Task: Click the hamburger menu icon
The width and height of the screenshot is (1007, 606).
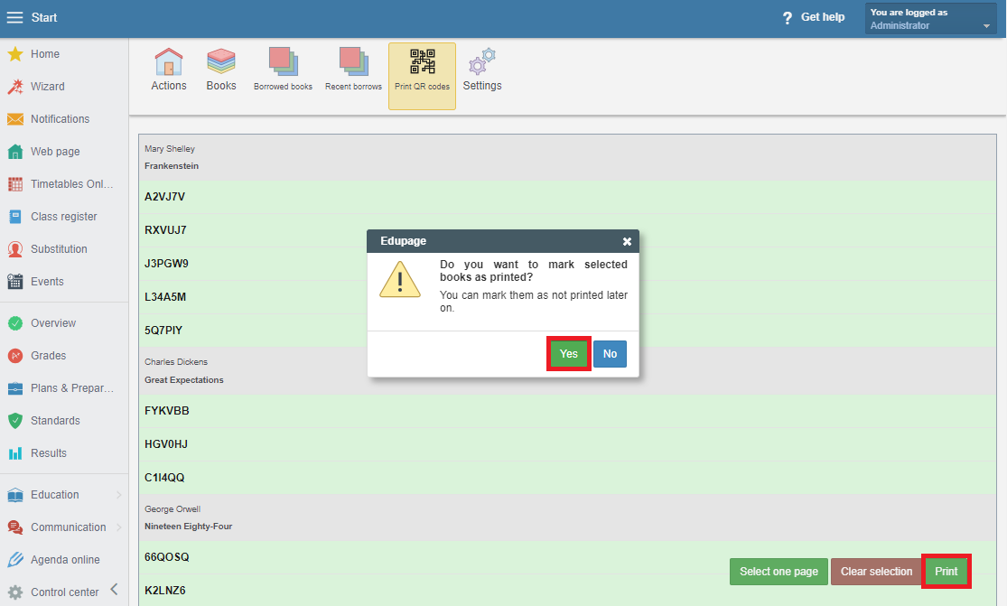Action: 15,18
